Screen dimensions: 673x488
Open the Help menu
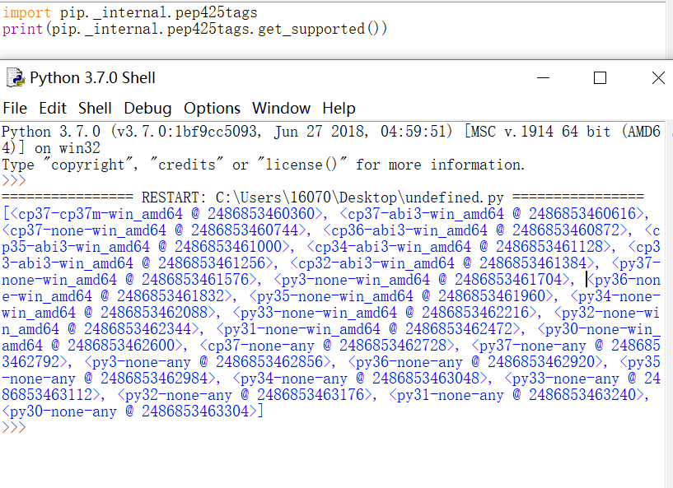pyautogui.click(x=339, y=108)
